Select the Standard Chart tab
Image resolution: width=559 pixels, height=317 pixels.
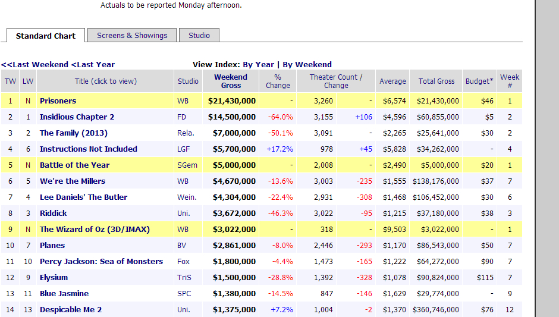pyautogui.click(x=46, y=36)
